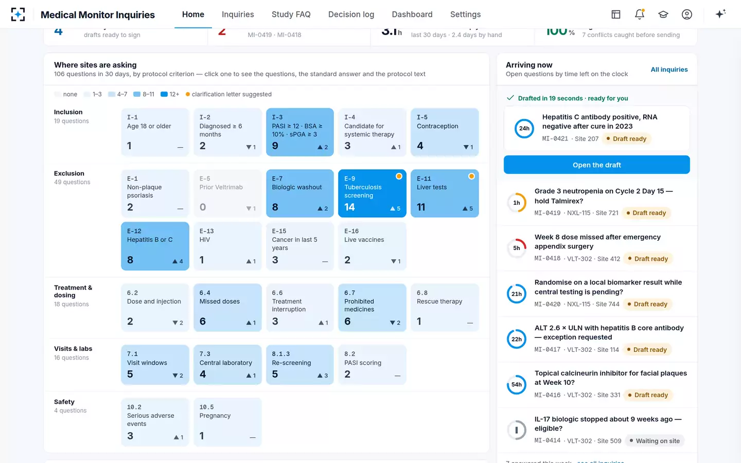Click the 21h clock ring for MI-0420
This screenshot has height=463, width=741.
click(517, 294)
